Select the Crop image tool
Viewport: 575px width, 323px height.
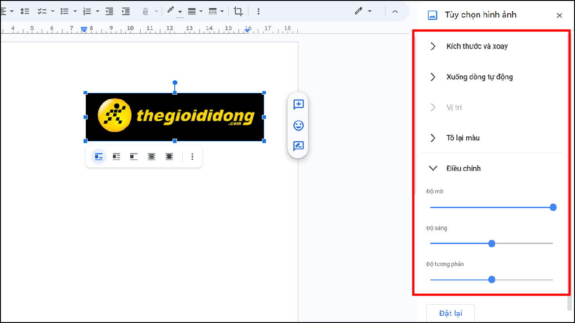[x=238, y=11]
